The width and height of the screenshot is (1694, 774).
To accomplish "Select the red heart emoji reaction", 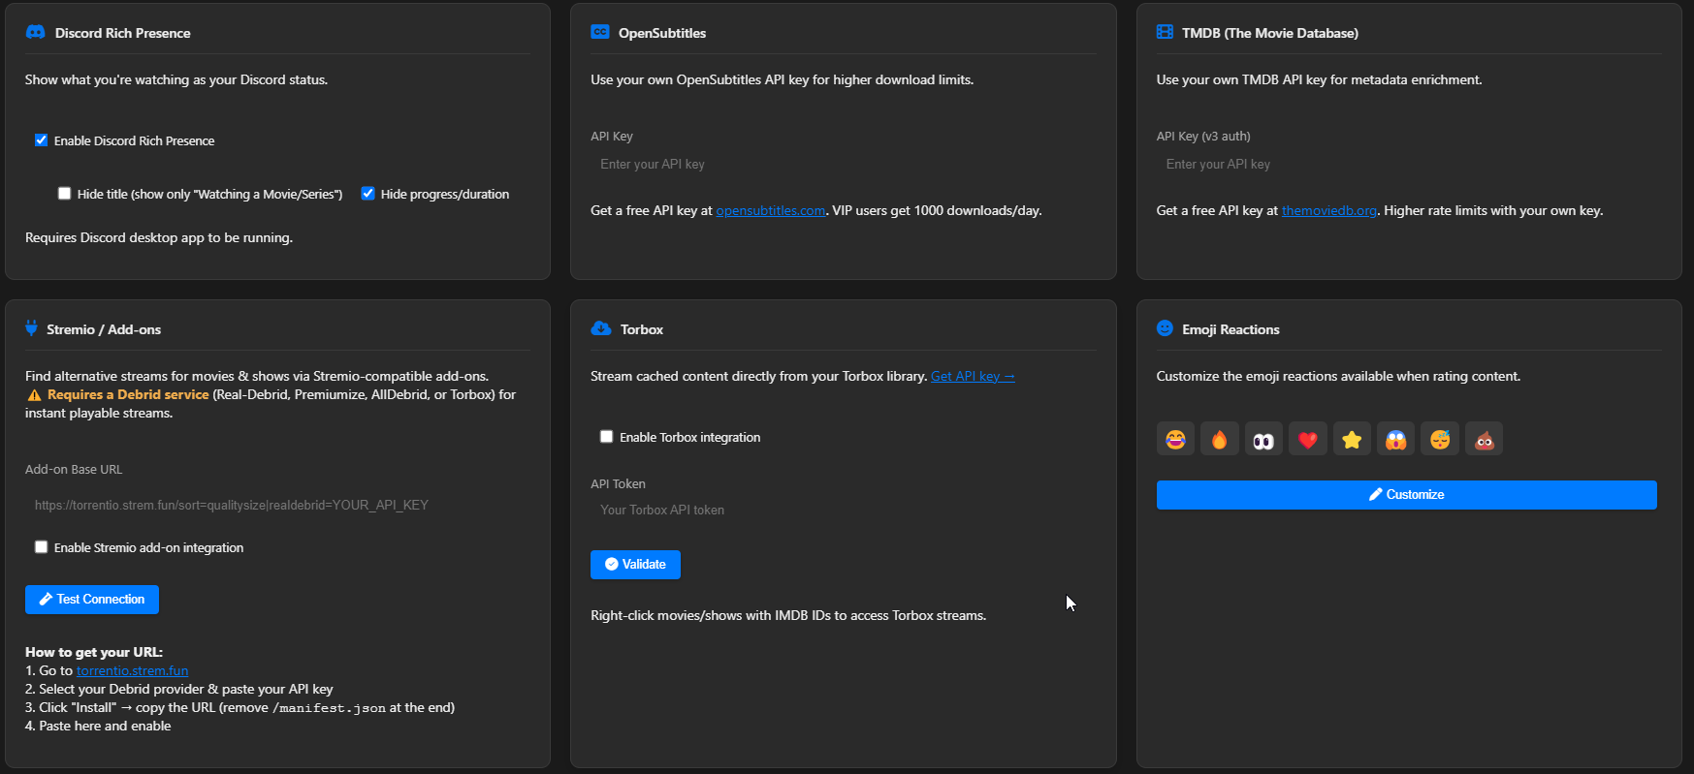I will [x=1308, y=439].
